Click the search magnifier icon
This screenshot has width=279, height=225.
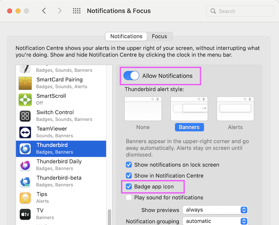pyautogui.click(x=213, y=11)
